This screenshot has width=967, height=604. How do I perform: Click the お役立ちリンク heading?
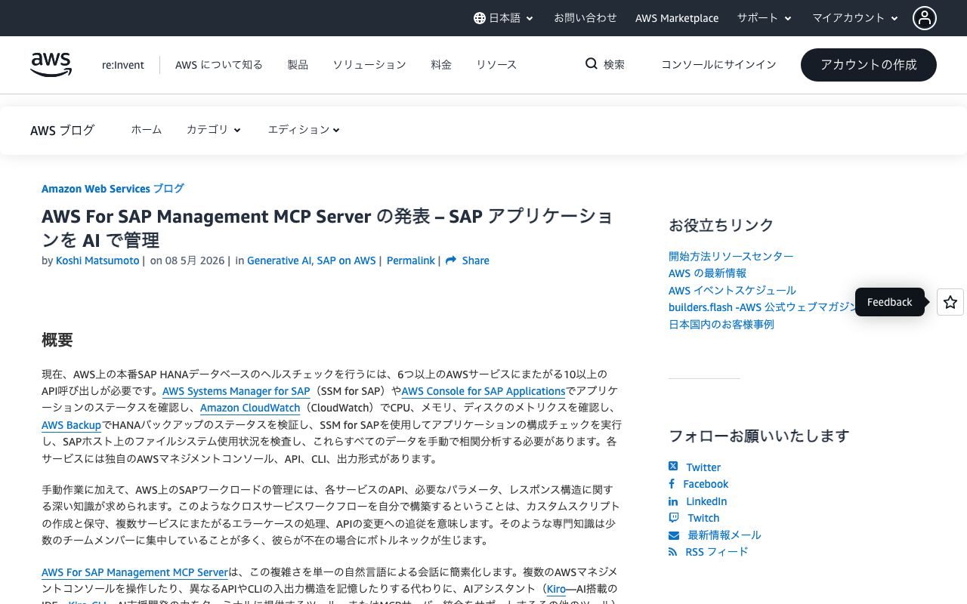[721, 225]
